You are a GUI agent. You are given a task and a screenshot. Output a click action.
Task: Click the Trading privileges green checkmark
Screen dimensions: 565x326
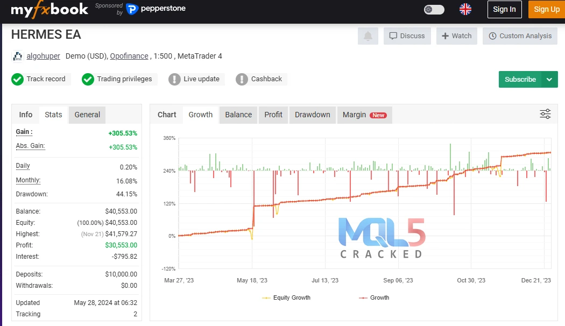88,79
